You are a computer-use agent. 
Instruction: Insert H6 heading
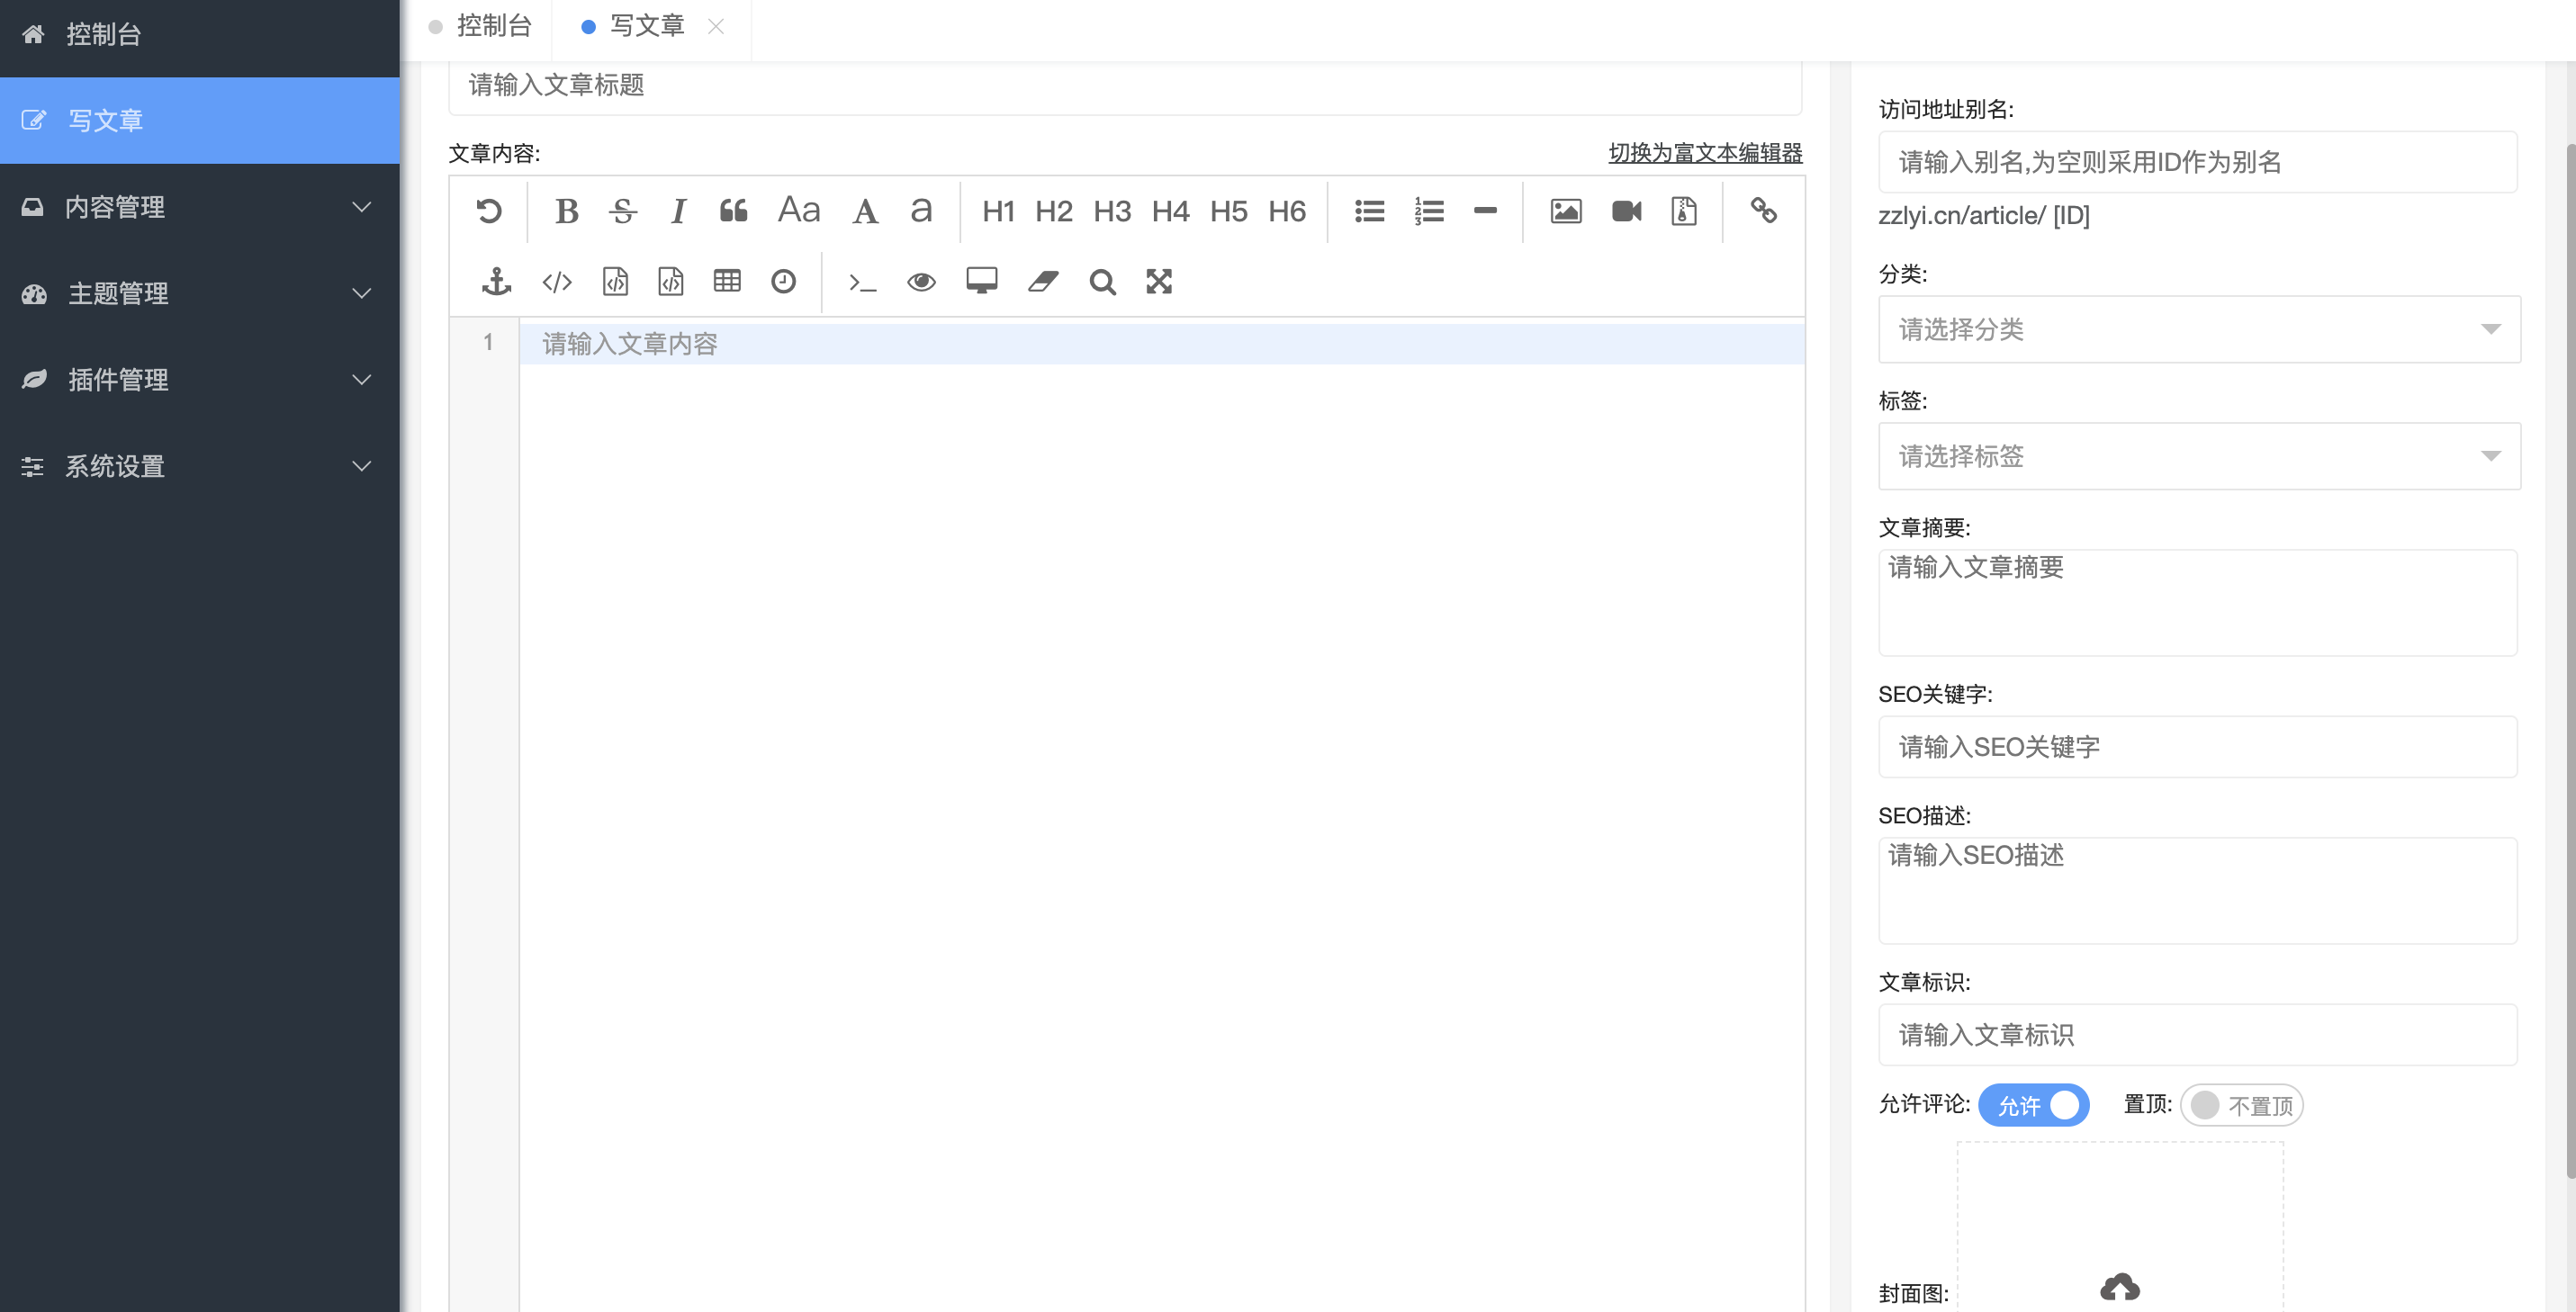coord(1287,211)
